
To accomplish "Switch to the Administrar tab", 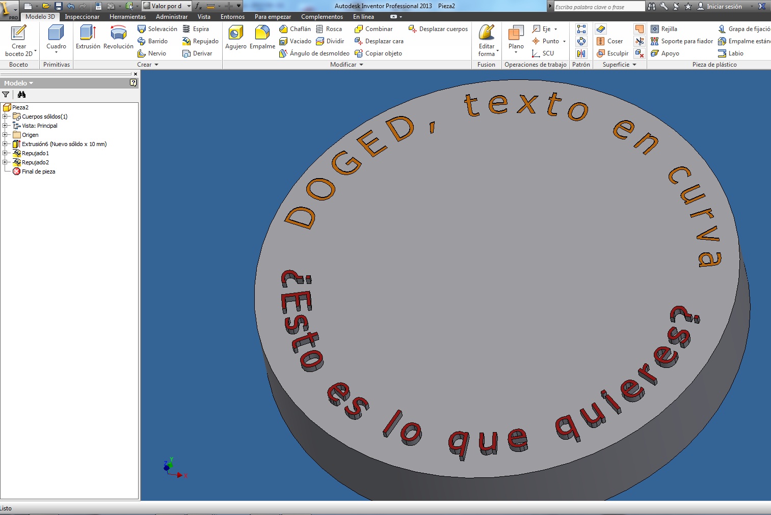I will tap(172, 17).
